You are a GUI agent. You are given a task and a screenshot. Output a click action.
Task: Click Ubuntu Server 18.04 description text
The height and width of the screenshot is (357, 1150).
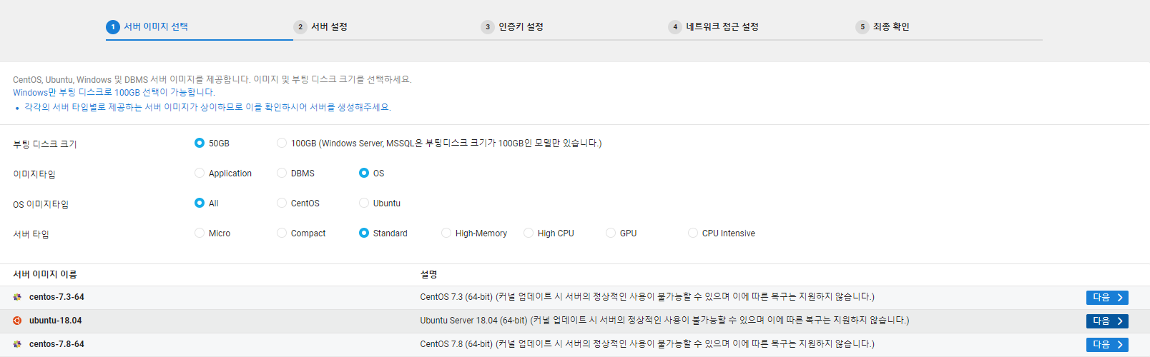point(664,320)
